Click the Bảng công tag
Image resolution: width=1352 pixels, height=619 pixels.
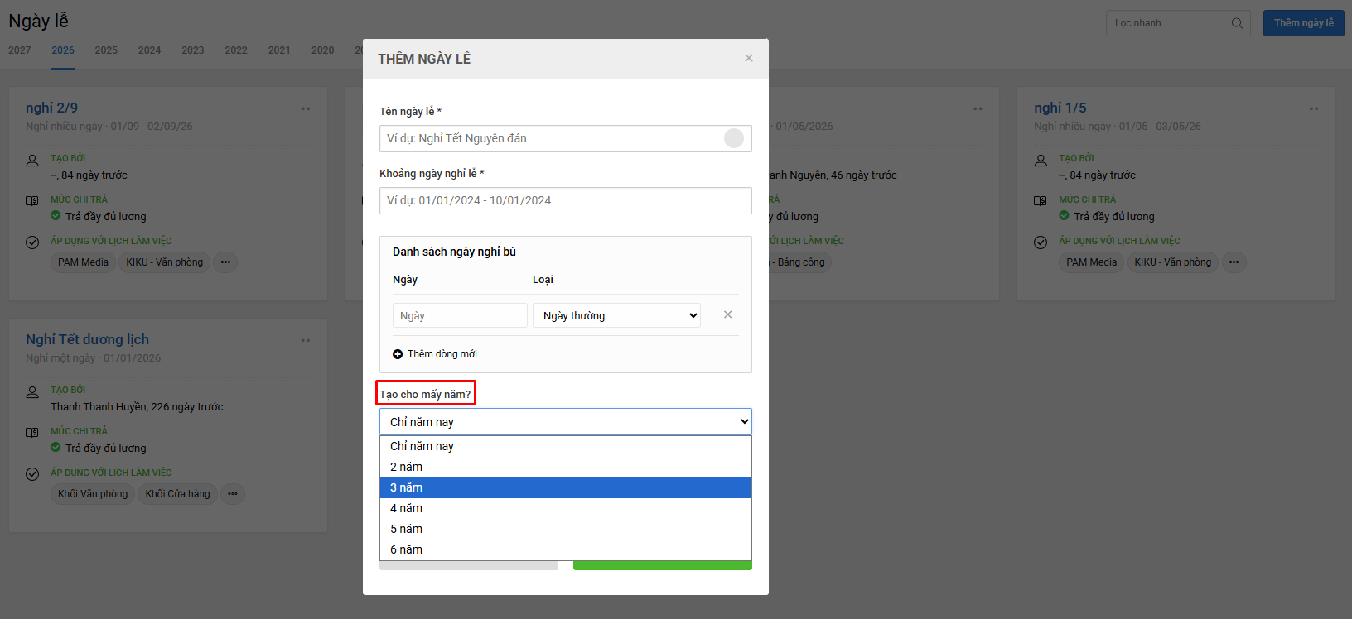800,262
